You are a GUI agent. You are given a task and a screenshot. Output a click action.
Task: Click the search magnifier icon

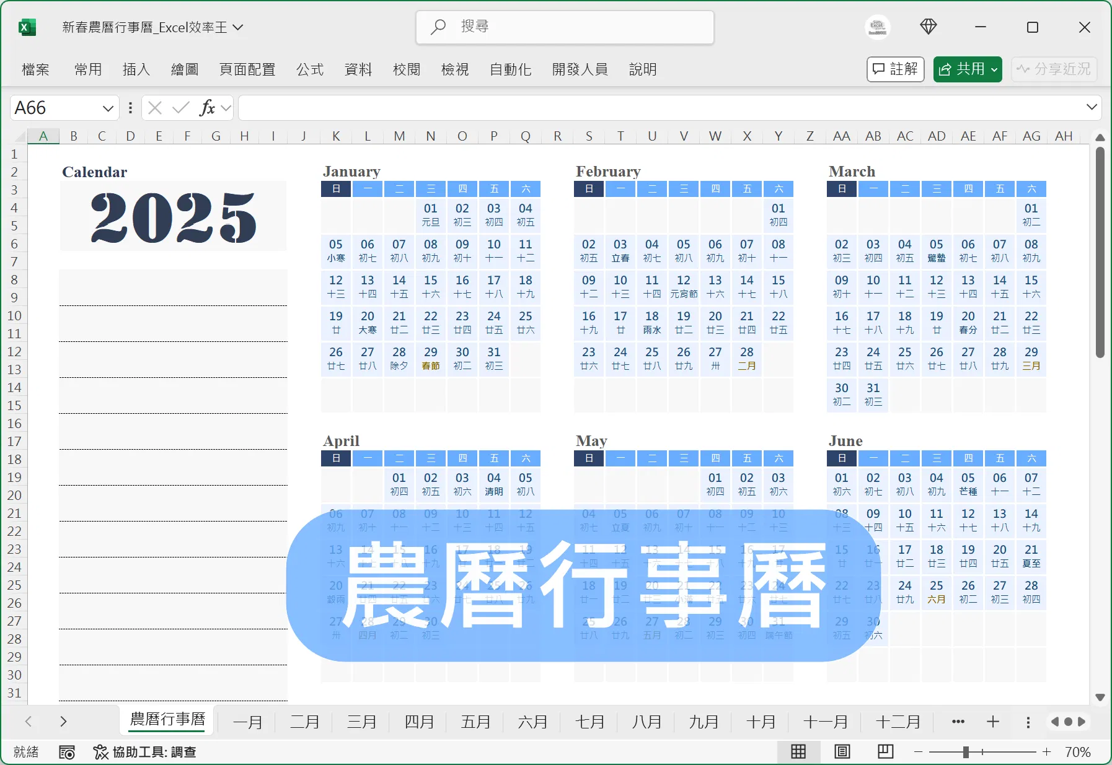[438, 27]
